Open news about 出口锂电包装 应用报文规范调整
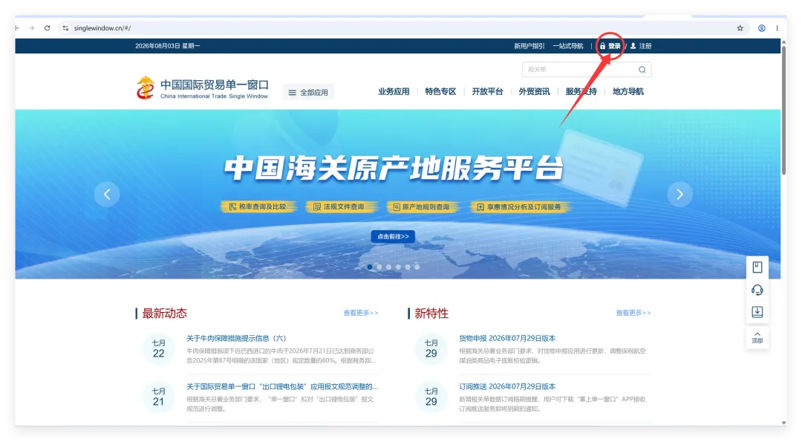 [282, 386]
